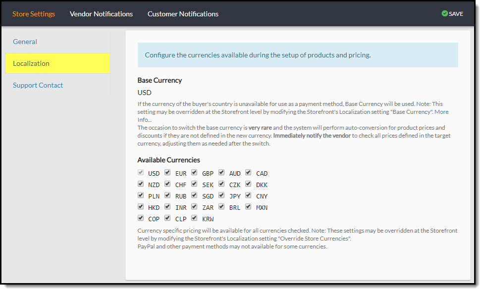This screenshot has height=292, width=483.
Task: Uncheck the COP currency checkbox
Action: tap(141, 218)
